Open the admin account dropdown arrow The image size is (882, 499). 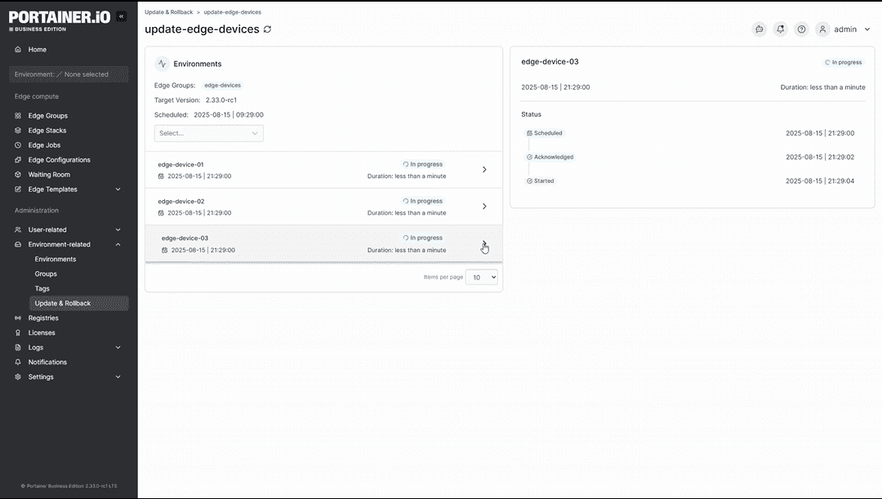[x=867, y=29]
